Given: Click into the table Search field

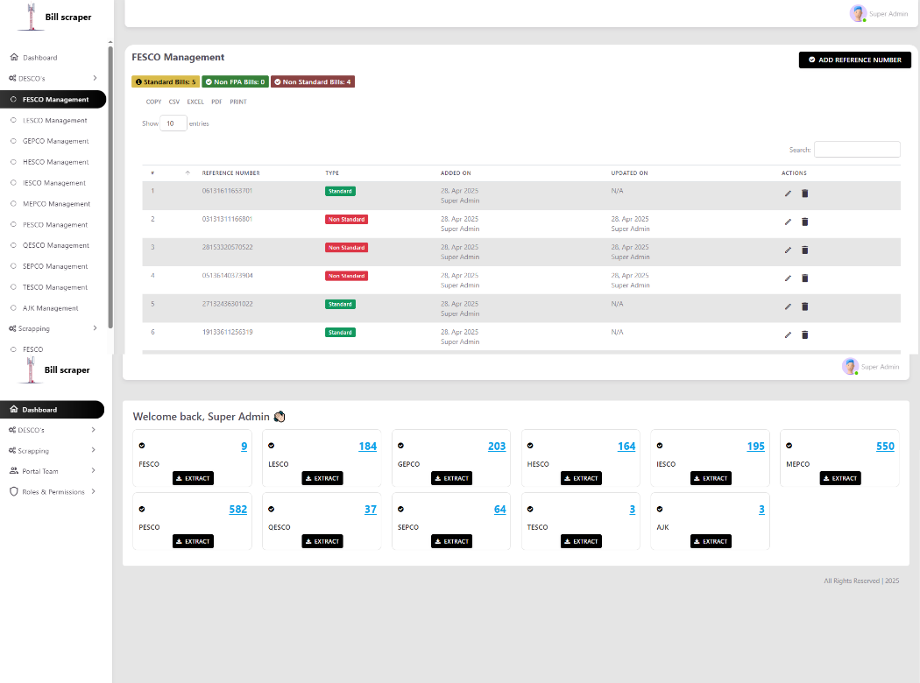Looking at the screenshot, I should (857, 150).
